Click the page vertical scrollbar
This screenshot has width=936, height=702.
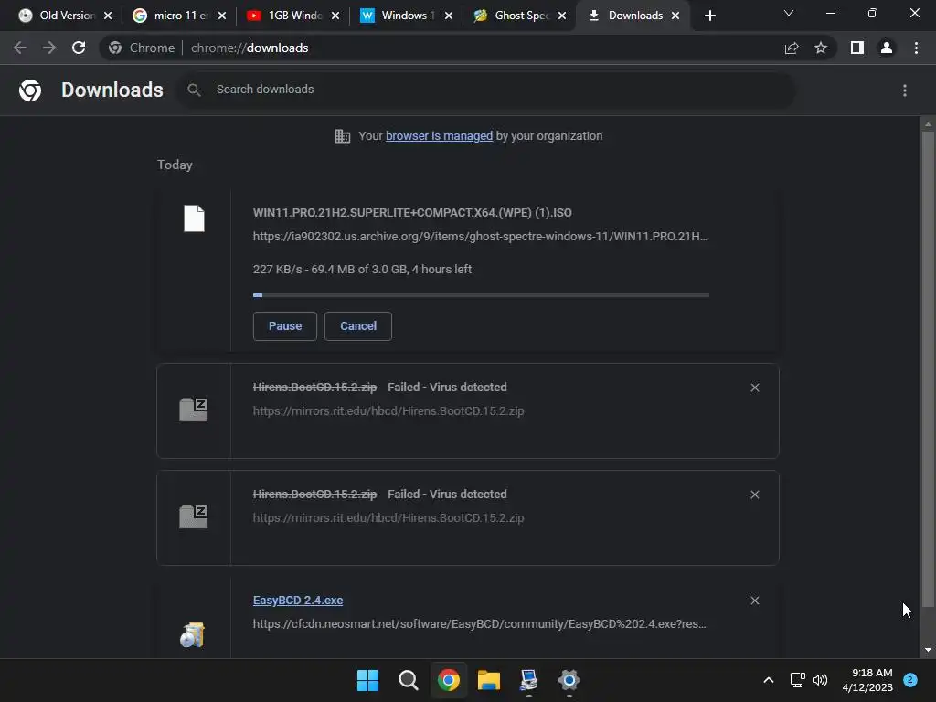[x=928, y=369]
